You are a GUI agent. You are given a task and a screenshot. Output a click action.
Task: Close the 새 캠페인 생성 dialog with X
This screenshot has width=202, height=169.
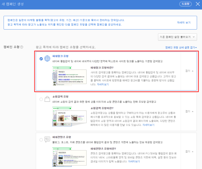point(198,4)
